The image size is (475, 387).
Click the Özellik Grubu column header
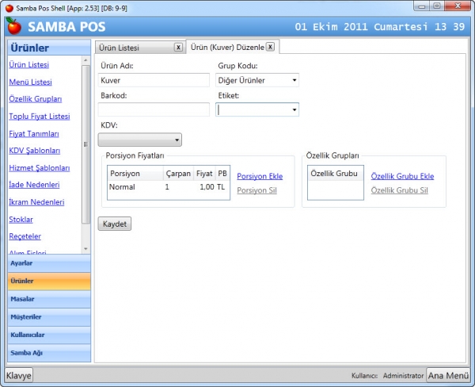(336, 174)
